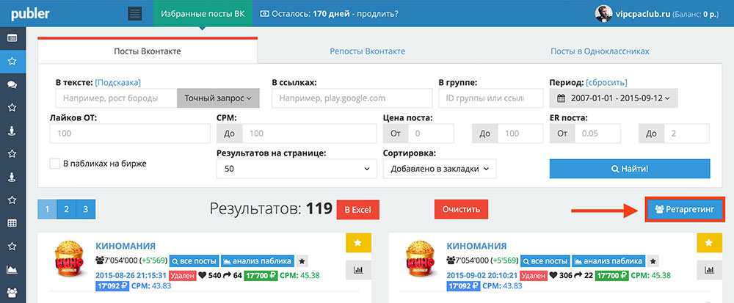Export results with 'В Excel' button
Viewport: 734px width, 303px height.
(x=357, y=210)
